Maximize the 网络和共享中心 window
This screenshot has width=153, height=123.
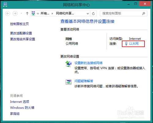[136, 4]
